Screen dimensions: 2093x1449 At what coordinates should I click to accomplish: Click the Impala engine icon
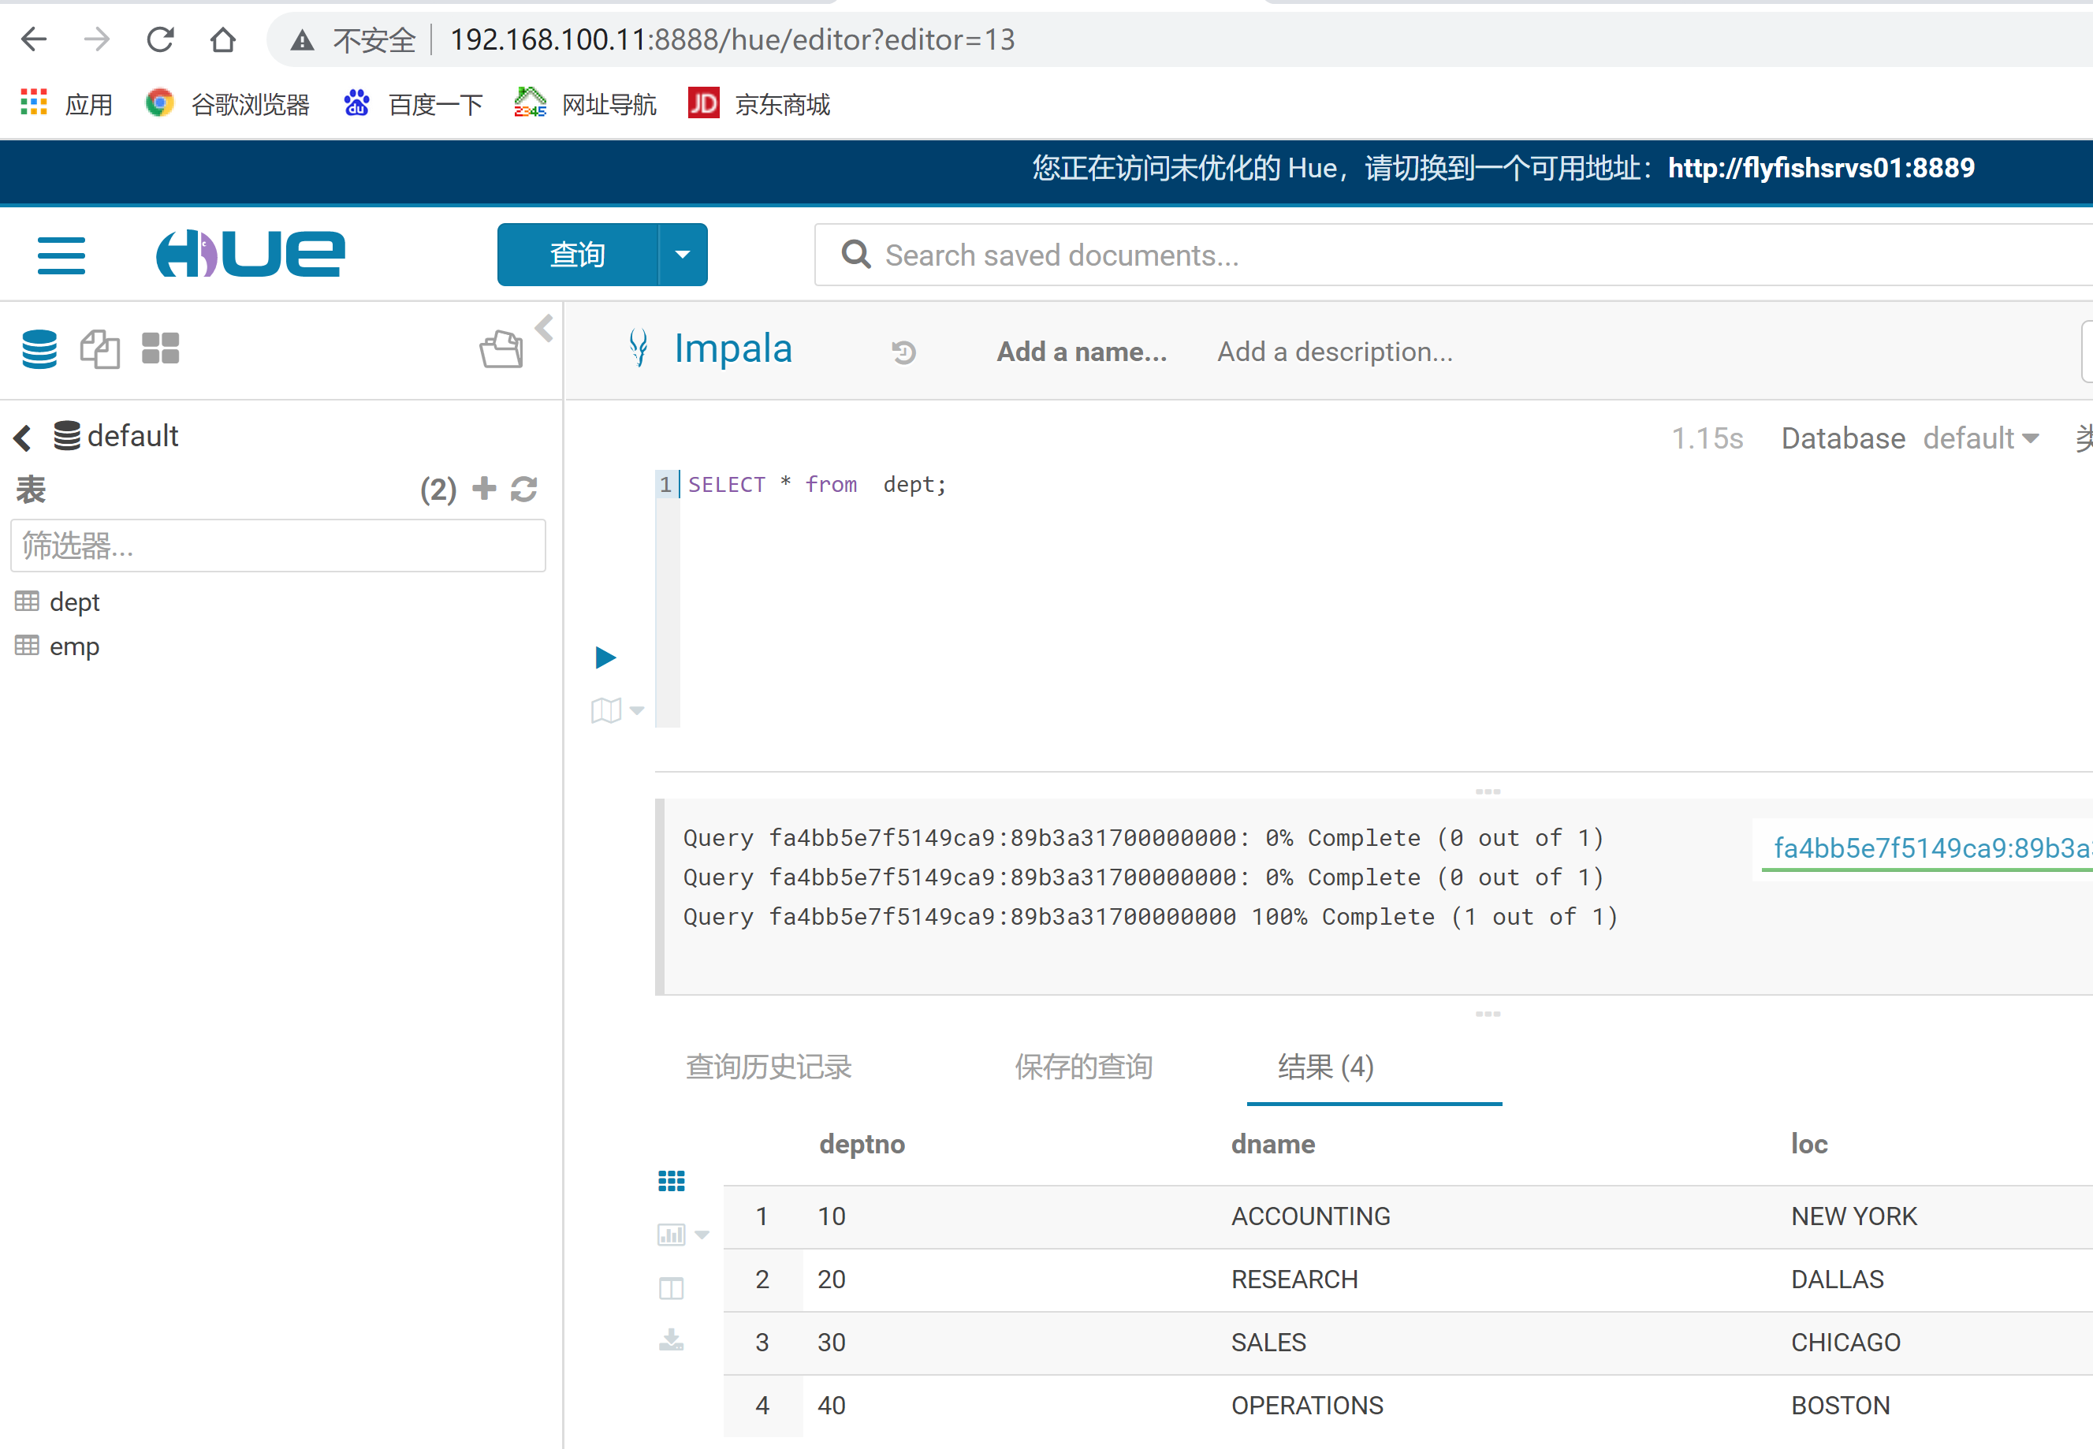pyautogui.click(x=638, y=350)
